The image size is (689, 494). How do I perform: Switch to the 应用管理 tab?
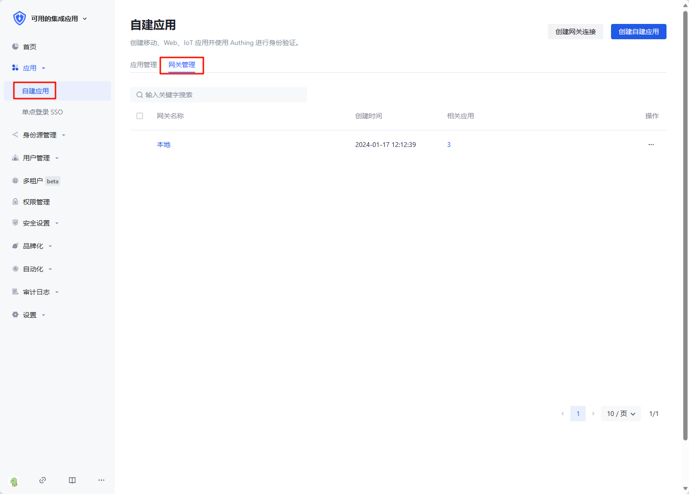click(x=144, y=65)
